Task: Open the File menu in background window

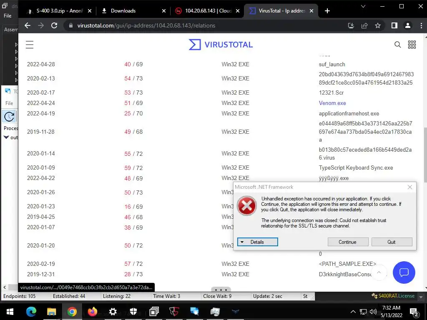Action: (x=8, y=16)
